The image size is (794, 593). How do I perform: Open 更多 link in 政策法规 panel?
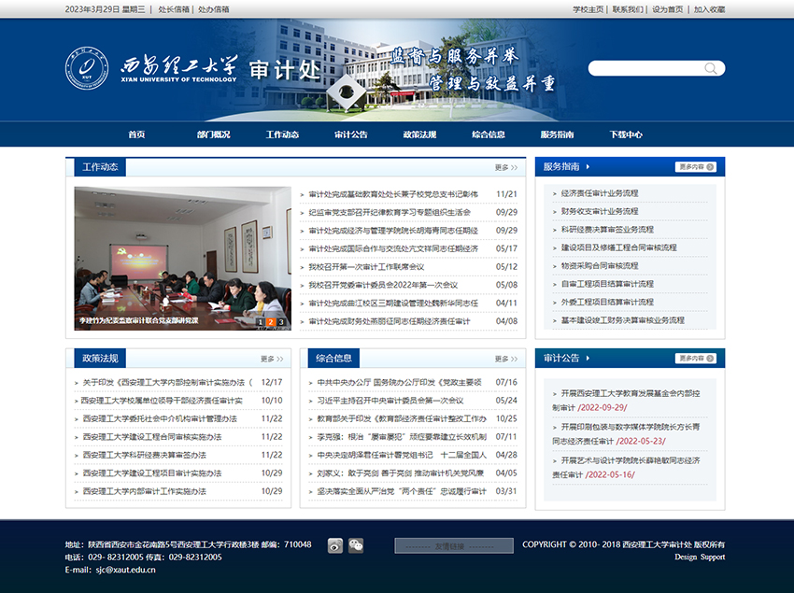click(x=272, y=359)
